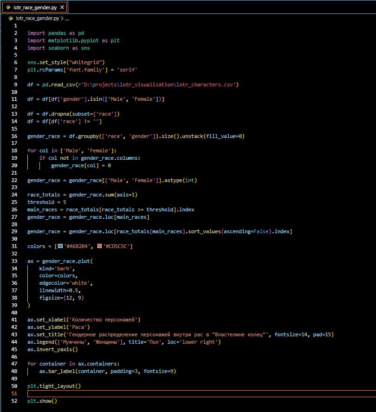
Task: Click 'linewidth=0.5' on line 37
Action: [58, 291]
